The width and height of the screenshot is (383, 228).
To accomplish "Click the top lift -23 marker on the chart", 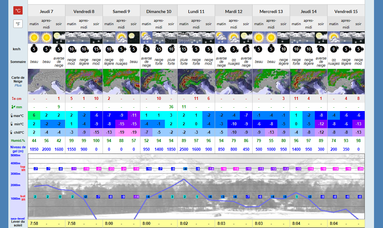I will [111, 169].
